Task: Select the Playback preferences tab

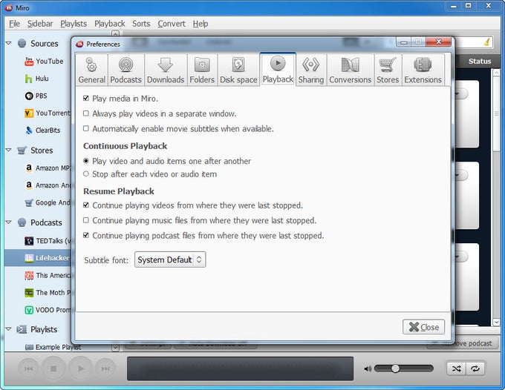Action: point(278,69)
